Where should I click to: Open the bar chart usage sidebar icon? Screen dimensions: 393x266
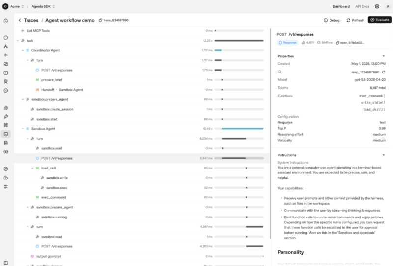[6, 107]
